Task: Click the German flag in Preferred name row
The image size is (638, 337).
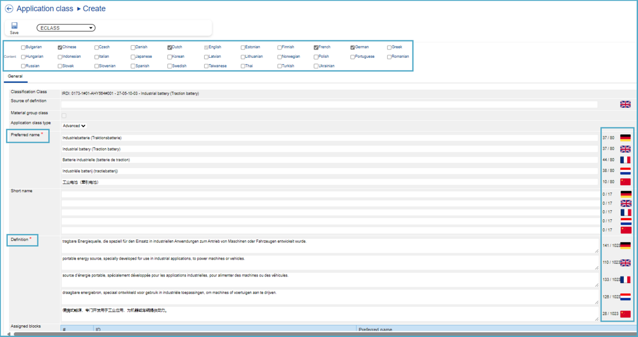Action: (x=625, y=137)
